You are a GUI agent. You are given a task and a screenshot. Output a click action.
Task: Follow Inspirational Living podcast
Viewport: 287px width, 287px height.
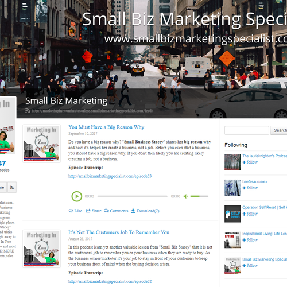pyautogui.click(x=250, y=240)
